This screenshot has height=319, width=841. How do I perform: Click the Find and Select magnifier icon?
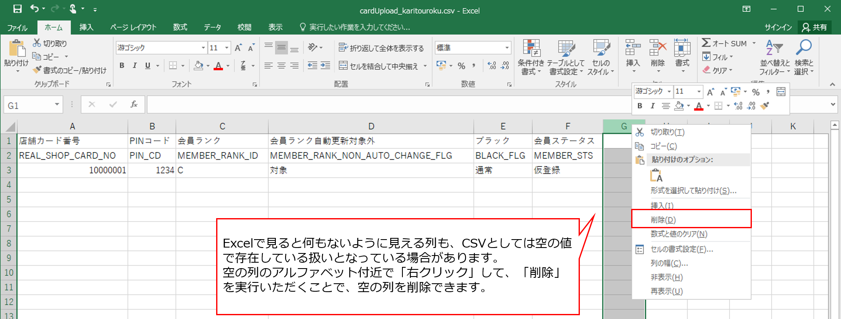803,48
